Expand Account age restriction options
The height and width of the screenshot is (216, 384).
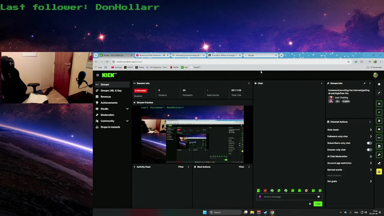[x=371, y=163]
